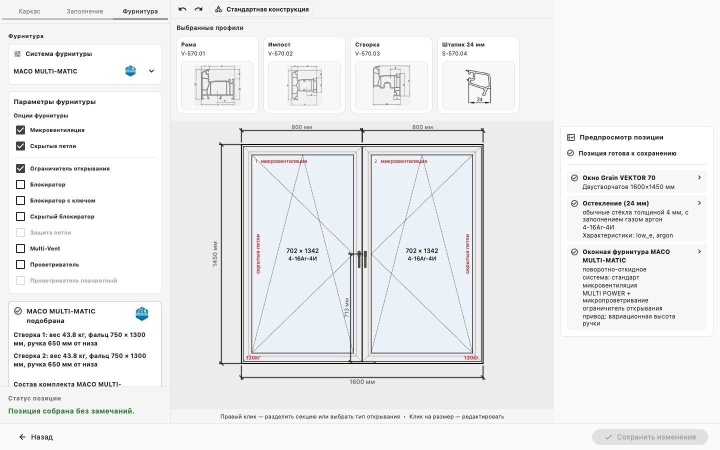Click the redo arrow icon
This screenshot has height=450, width=720.
pos(198,9)
